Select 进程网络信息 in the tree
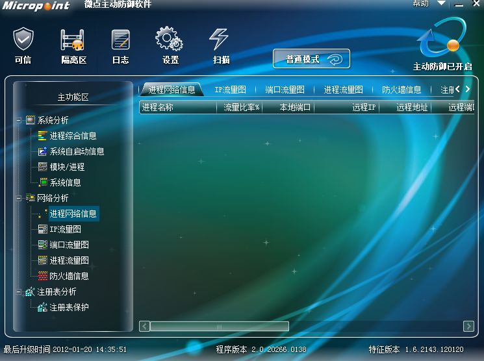Screen dimensions: 484x361 73,214
